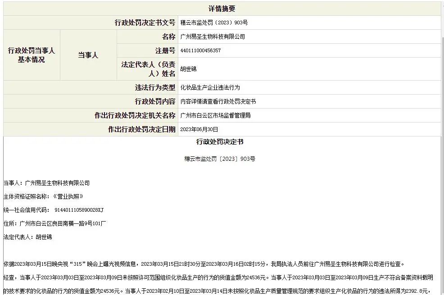Select value 化妆品生产企业违法行为
444x295 pixels.
(x=210, y=87)
